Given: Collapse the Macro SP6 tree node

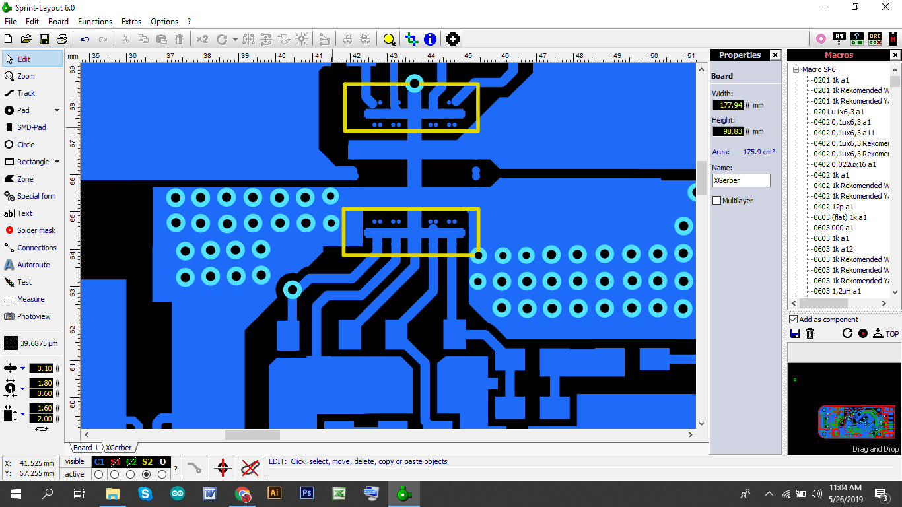Looking at the screenshot, I should click(x=796, y=69).
